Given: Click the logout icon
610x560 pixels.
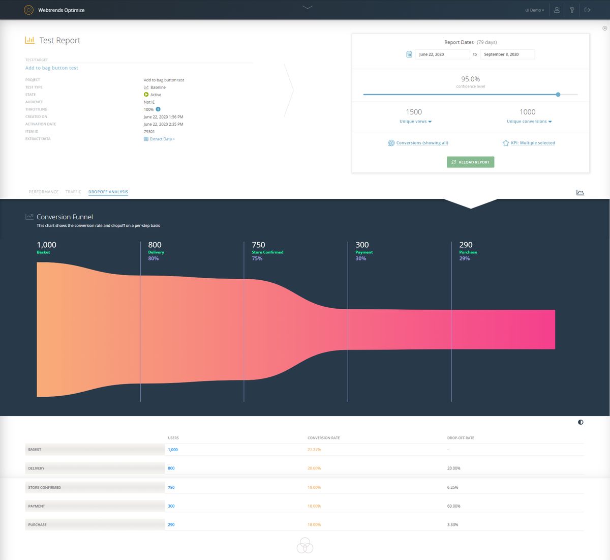Looking at the screenshot, I should pos(587,10).
